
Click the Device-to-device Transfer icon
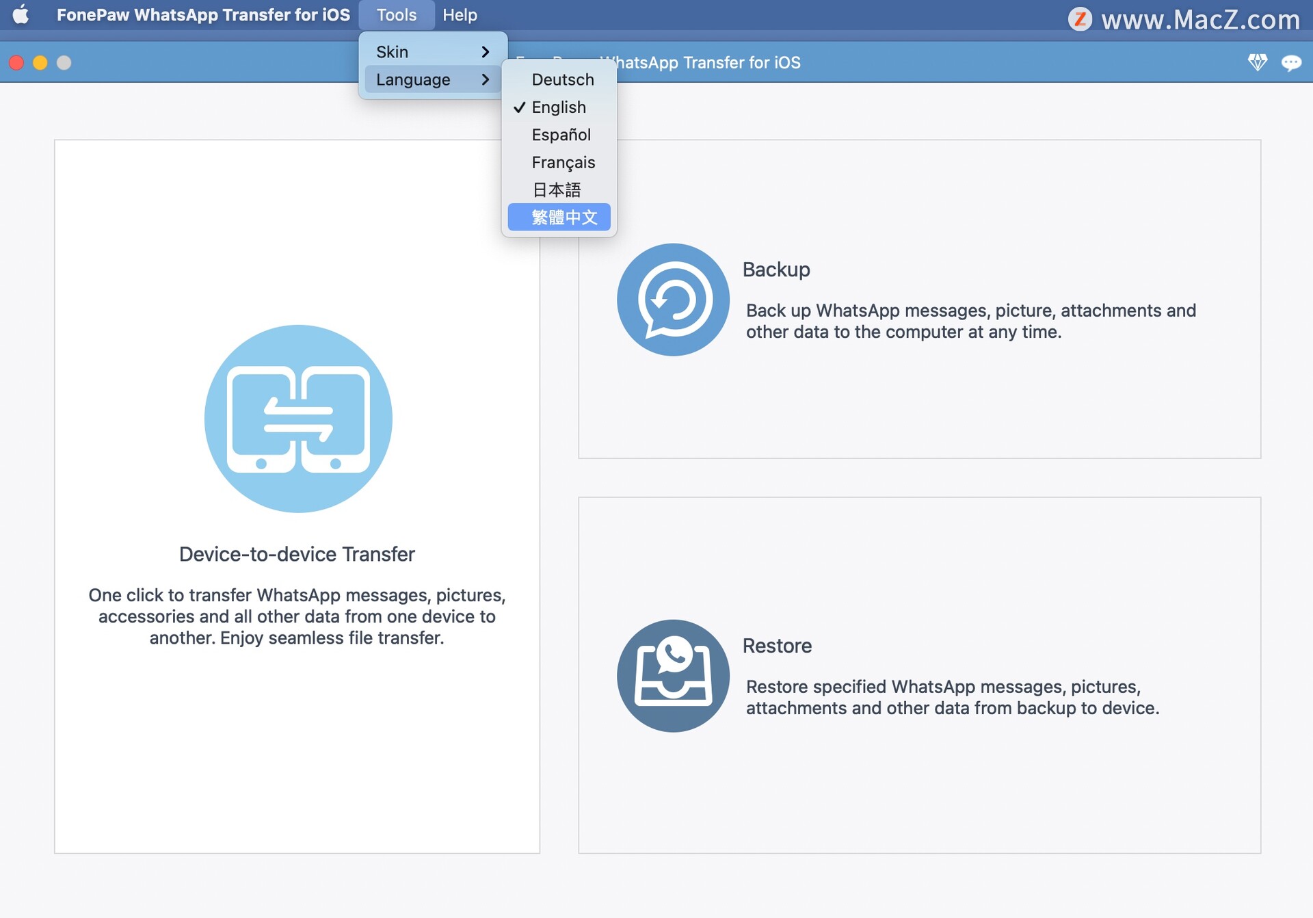(298, 419)
